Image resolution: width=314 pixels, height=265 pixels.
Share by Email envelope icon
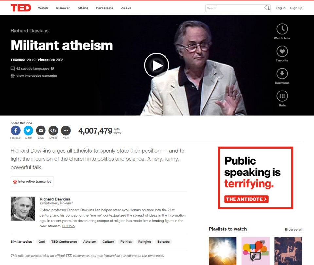[x=41, y=131]
